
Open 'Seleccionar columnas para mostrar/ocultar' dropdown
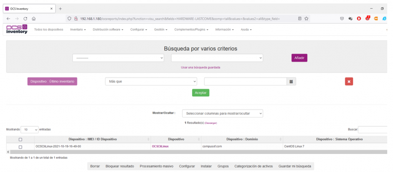pyautogui.click(x=223, y=113)
